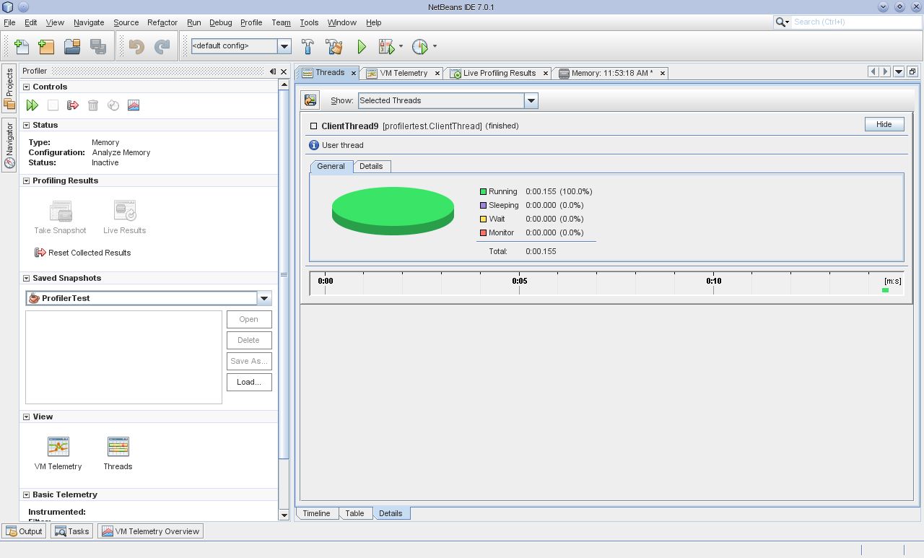Image resolution: width=924 pixels, height=558 pixels.
Task: Click the Projects side panel tab
Action: pyautogui.click(x=9, y=87)
